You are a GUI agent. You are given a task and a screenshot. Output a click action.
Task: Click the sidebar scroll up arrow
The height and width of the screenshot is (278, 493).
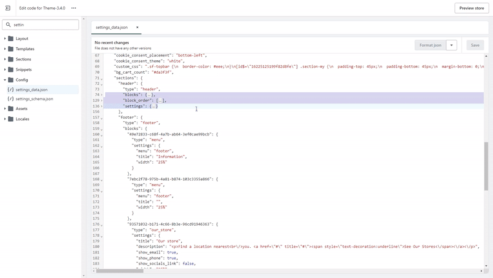tap(83, 19)
